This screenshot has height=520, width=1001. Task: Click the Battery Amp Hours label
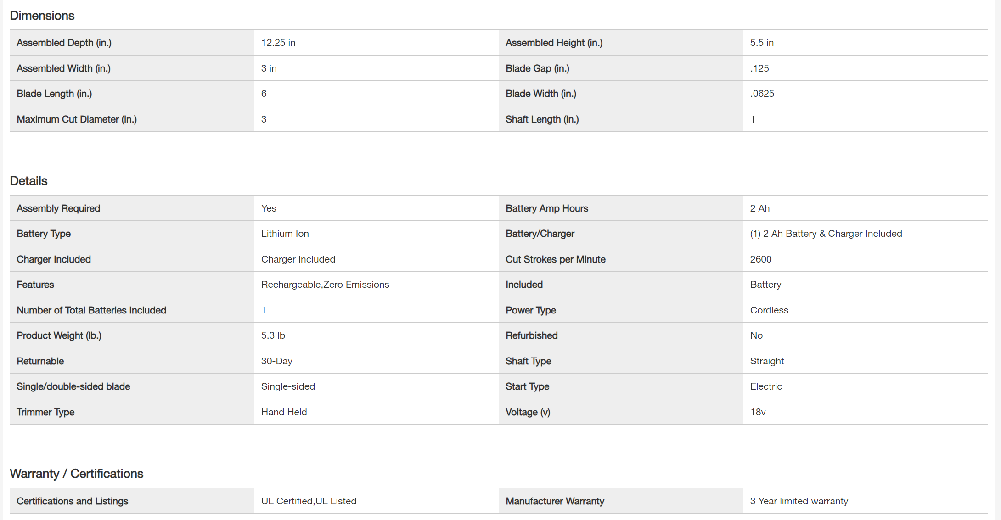[x=547, y=208]
